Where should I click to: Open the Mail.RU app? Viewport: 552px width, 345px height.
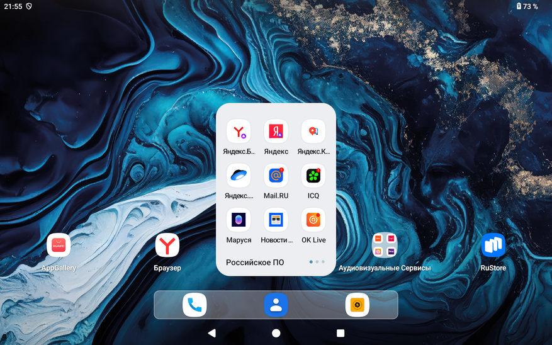(x=276, y=176)
